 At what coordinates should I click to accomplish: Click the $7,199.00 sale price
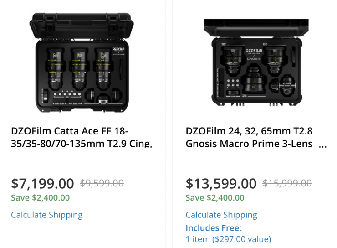pos(42,183)
